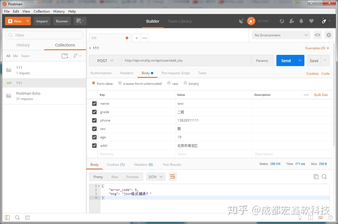
Task: Click the environment quick look eye icon
Action: click(x=318, y=35)
